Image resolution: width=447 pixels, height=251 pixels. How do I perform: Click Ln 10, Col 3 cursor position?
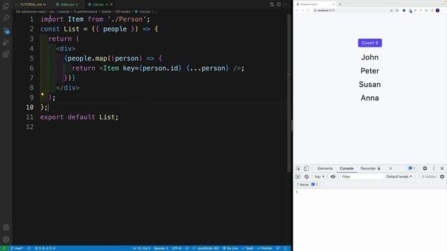(x=141, y=248)
